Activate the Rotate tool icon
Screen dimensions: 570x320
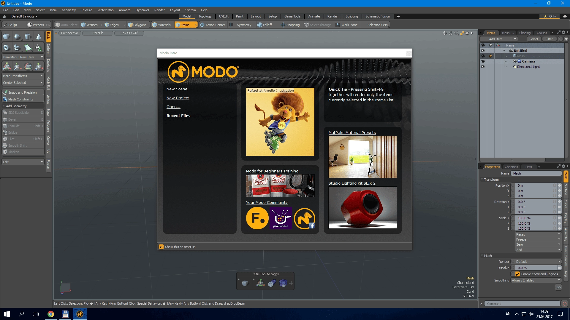click(x=28, y=66)
